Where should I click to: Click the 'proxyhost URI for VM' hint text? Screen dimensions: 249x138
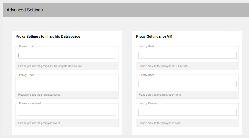point(163,66)
